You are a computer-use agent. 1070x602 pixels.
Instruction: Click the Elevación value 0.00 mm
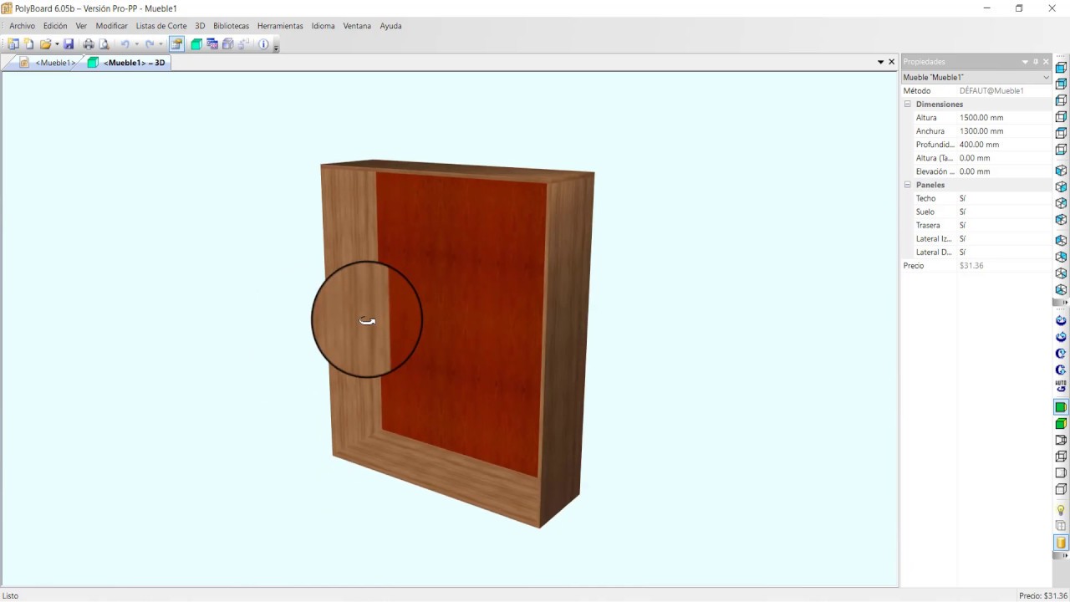(975, 171)
